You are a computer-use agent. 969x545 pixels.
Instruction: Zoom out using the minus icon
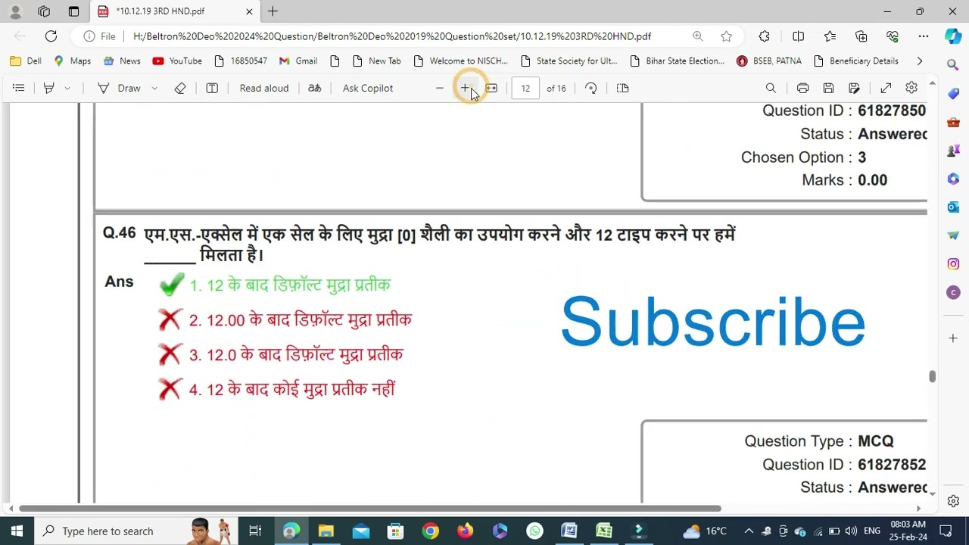click(x=439, y=88)
